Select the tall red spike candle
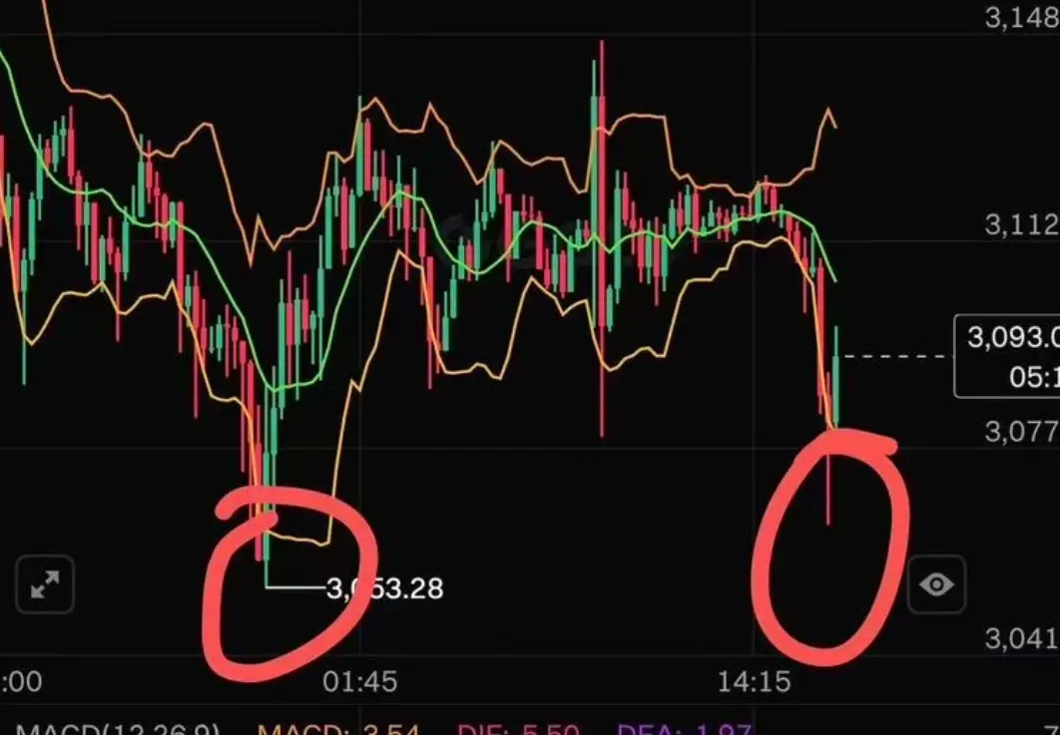 coord(601,237)
